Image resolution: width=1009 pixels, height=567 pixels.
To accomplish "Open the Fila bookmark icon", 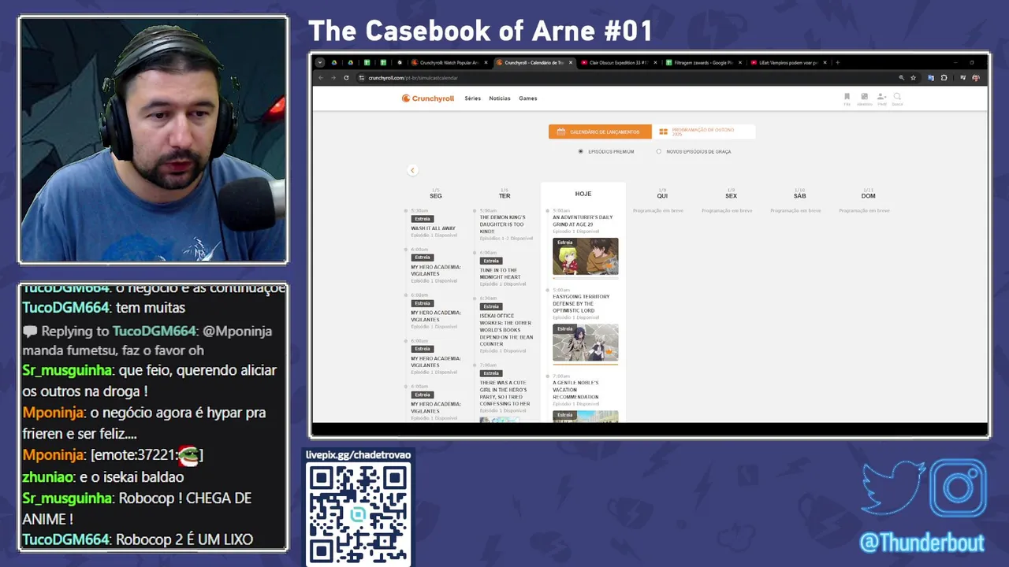I will coord(847,98).
